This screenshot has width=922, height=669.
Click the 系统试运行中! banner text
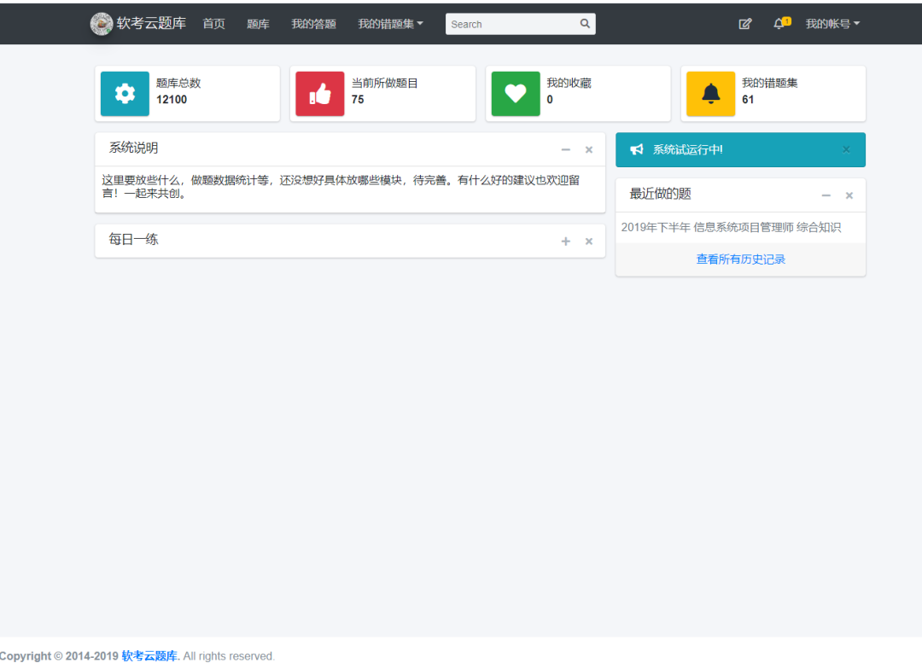coord(688,150)
